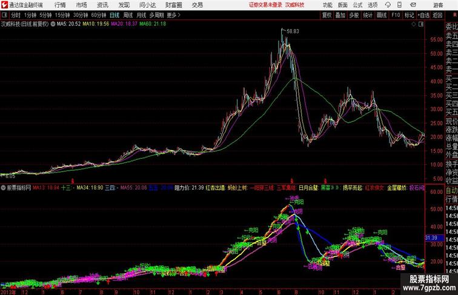
Task: Click the mobile phone icon
Action: tap(399, 5)
